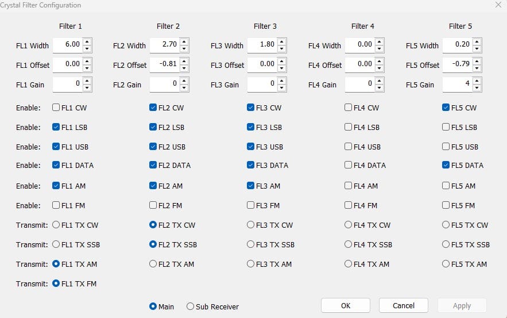Enable the FL5 AM checkbox
Viewport: 507px width, 318px height.
pyautogui.click(x=446, y=186)
